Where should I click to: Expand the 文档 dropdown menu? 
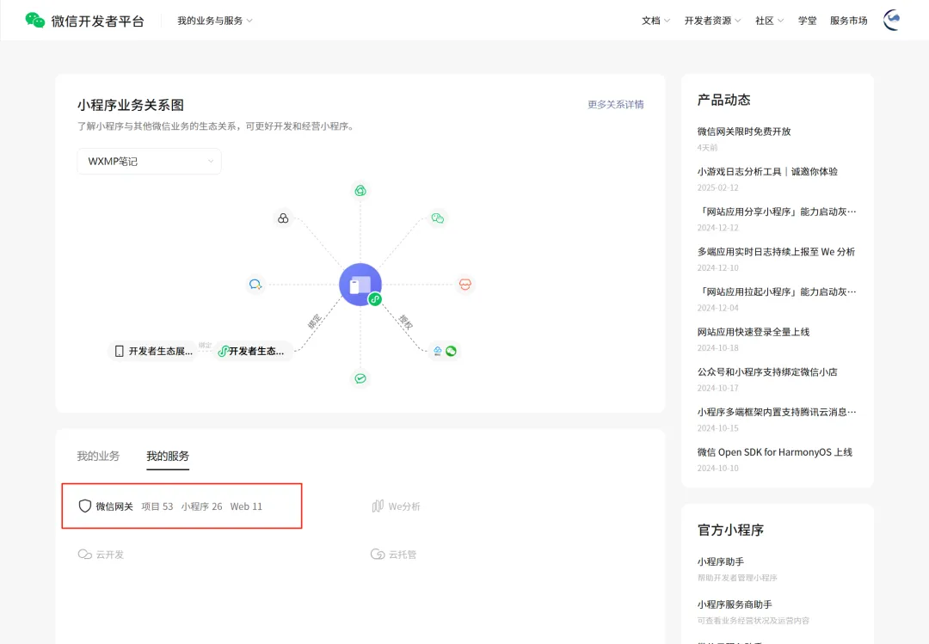coord(655,21)
